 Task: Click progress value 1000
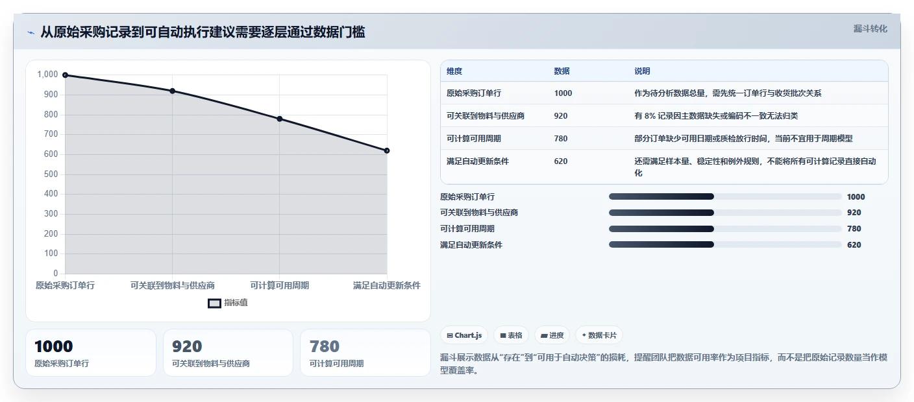pyautogui.click(x=856, y=197)
